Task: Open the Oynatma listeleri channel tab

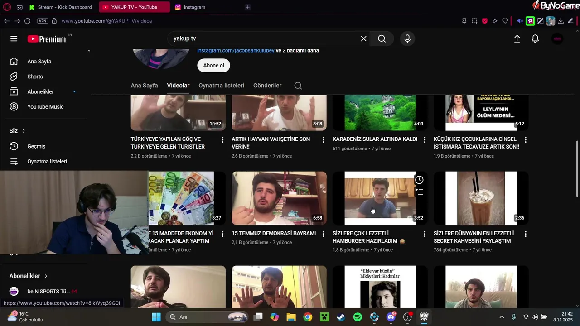Action: pyautogui.click(x=221, y=86)
